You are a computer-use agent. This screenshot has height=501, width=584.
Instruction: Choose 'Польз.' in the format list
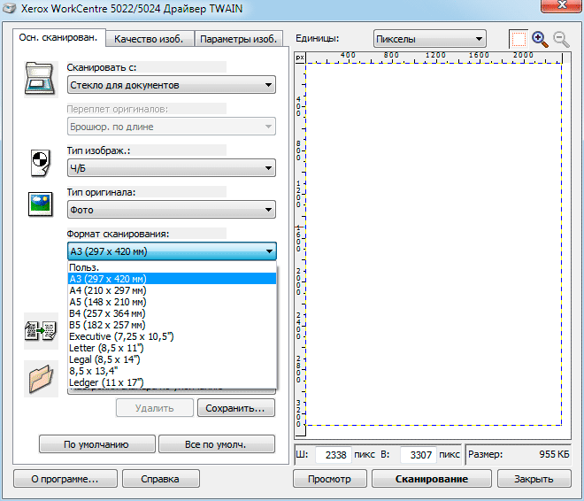(x=172, y=267)
